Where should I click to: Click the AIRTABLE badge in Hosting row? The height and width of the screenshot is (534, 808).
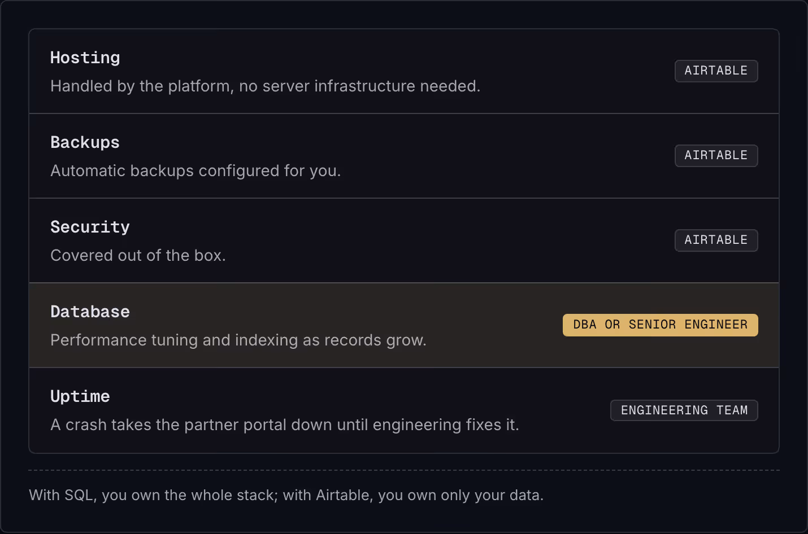coord(716,71)
